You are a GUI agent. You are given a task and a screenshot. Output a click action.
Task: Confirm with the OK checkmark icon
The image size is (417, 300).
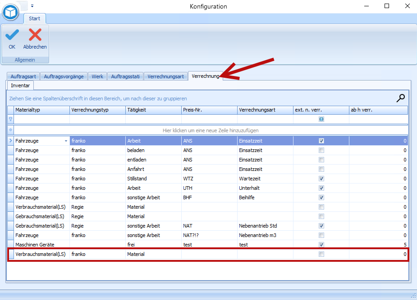coord(12,35)
